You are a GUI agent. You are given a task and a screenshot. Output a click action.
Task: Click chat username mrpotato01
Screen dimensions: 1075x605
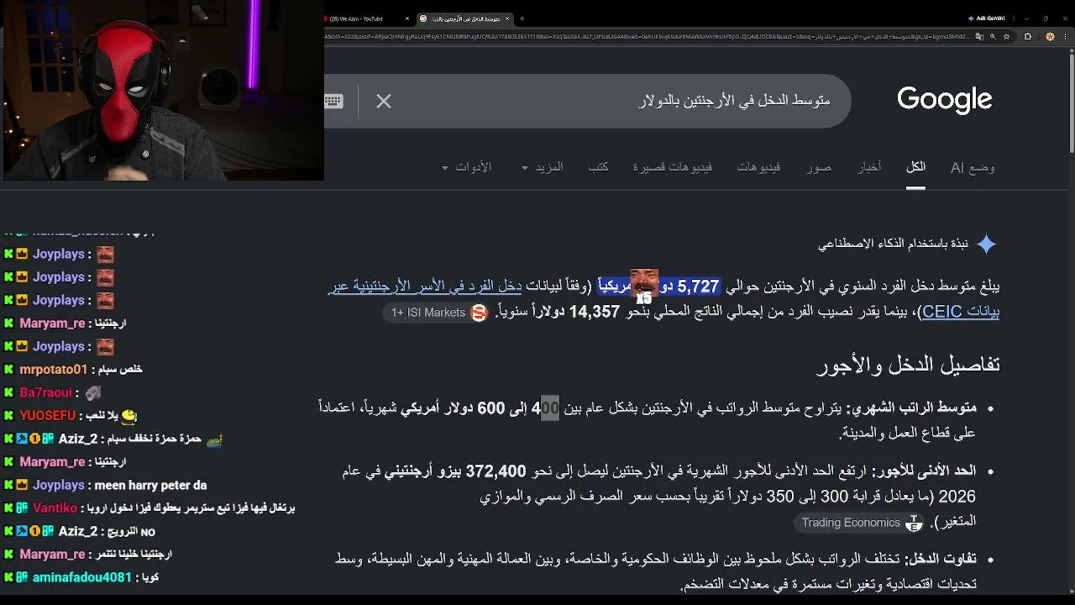pos(53,370)
